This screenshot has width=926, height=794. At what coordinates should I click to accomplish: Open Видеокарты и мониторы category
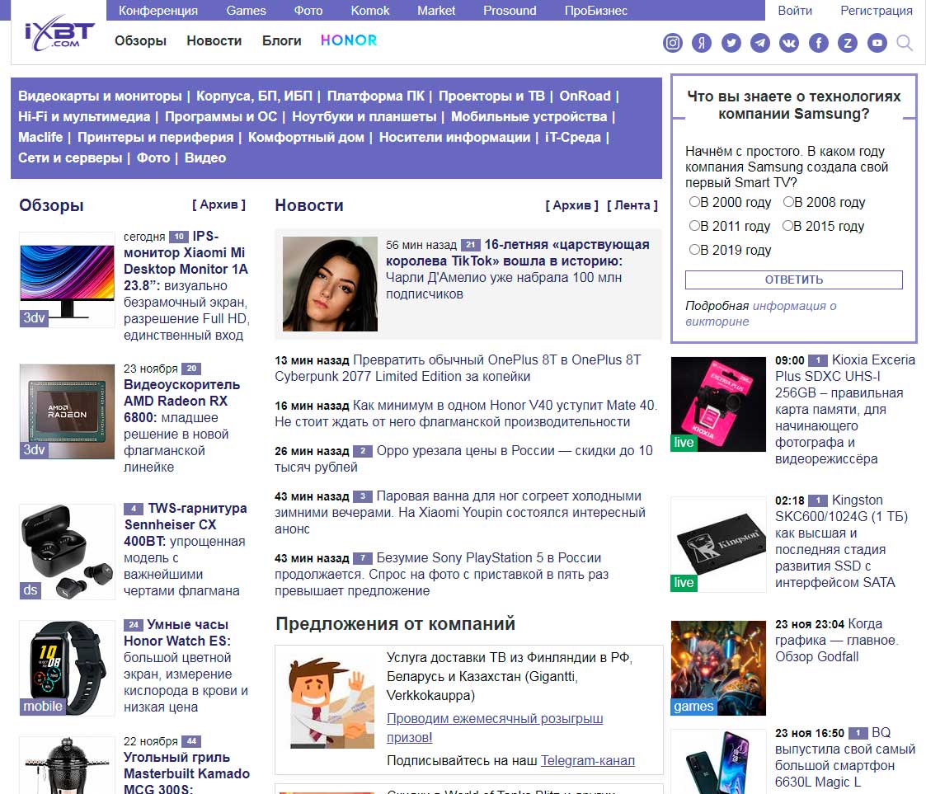click(x=100, y=96)
